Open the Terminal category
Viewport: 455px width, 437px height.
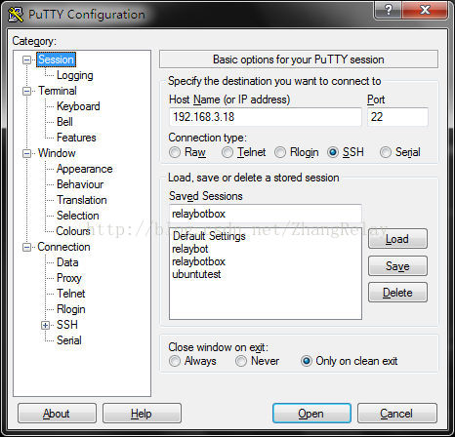58,91
